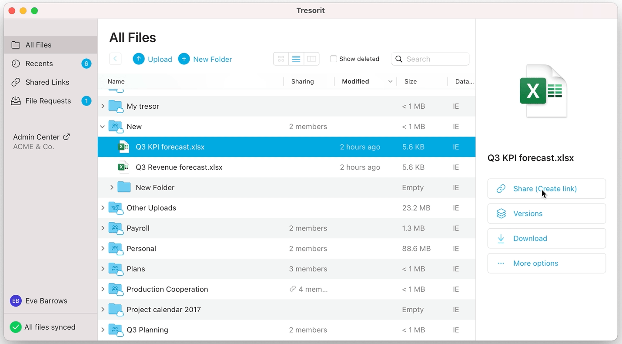This screenshot has height=344, width=622.
Task: Expand the Other Uploads folder
Action: (103, 208)
